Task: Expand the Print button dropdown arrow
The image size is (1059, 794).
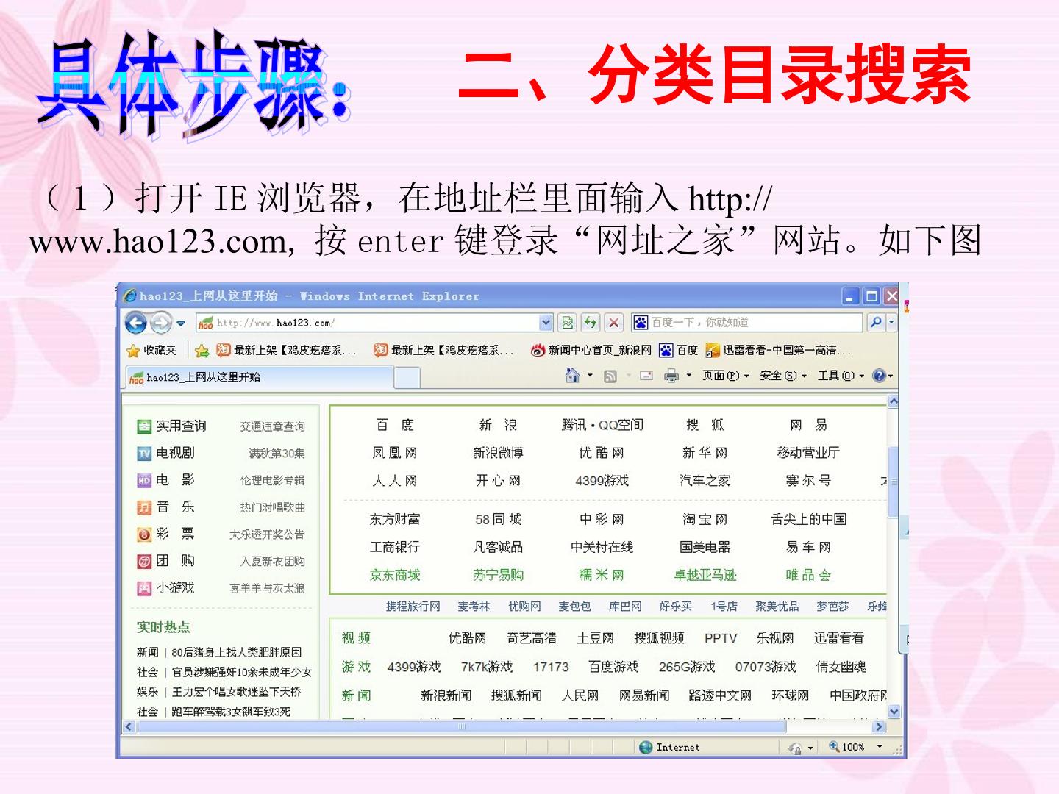Action: [x=689, y=376]
